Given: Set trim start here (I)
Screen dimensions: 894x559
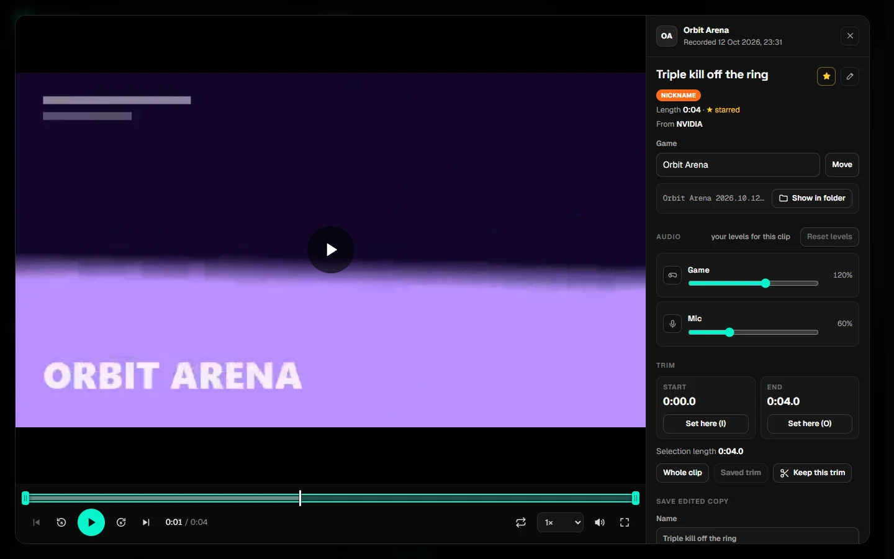Looking at the screenshot, I should tap(706, 424).
